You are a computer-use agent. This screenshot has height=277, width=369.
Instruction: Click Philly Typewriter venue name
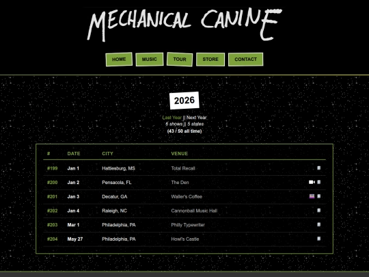tap(188, 225)
